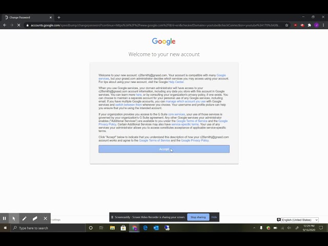Open the Windows Start menu

pyautogui.click(x=5, y=228)
